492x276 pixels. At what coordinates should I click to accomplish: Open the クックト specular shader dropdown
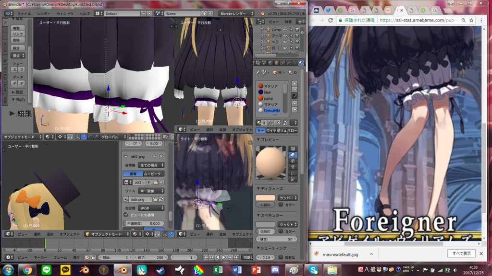pyautogui.click(x=288, y=224)
